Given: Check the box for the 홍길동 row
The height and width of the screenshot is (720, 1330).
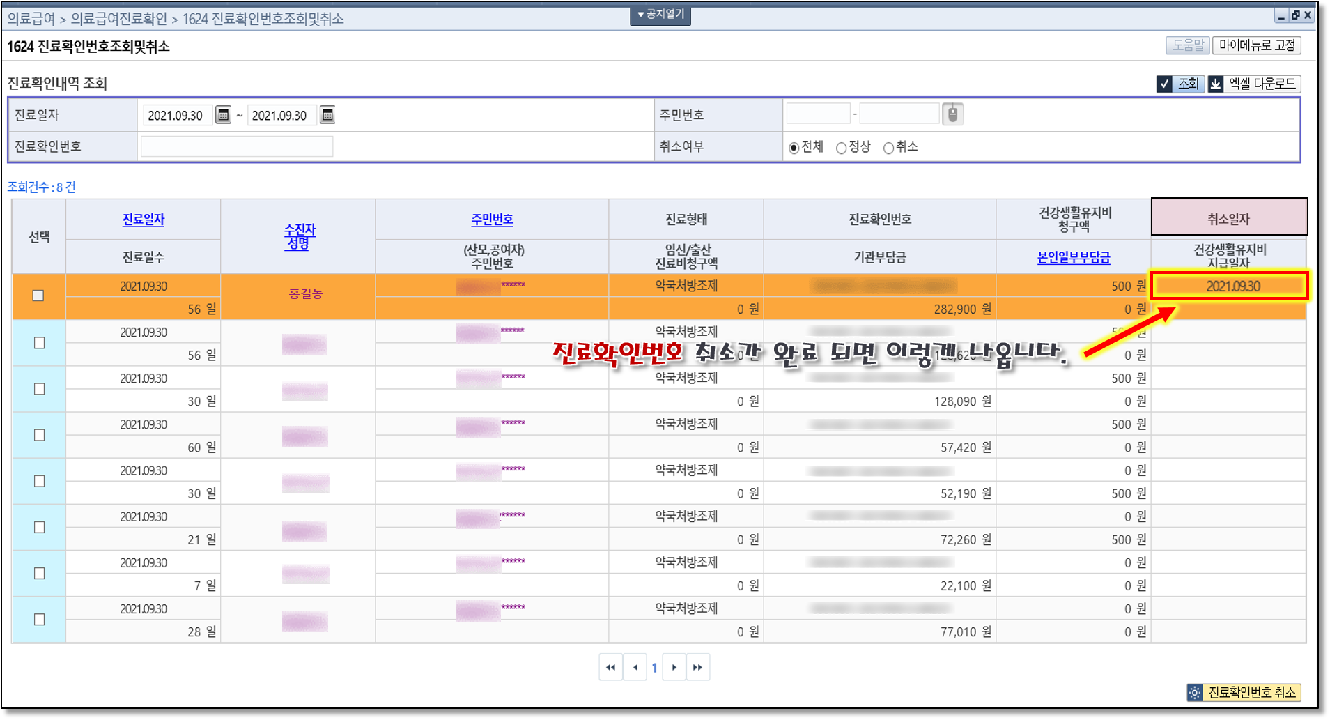Looking at the screenshot, I should 38,296.
